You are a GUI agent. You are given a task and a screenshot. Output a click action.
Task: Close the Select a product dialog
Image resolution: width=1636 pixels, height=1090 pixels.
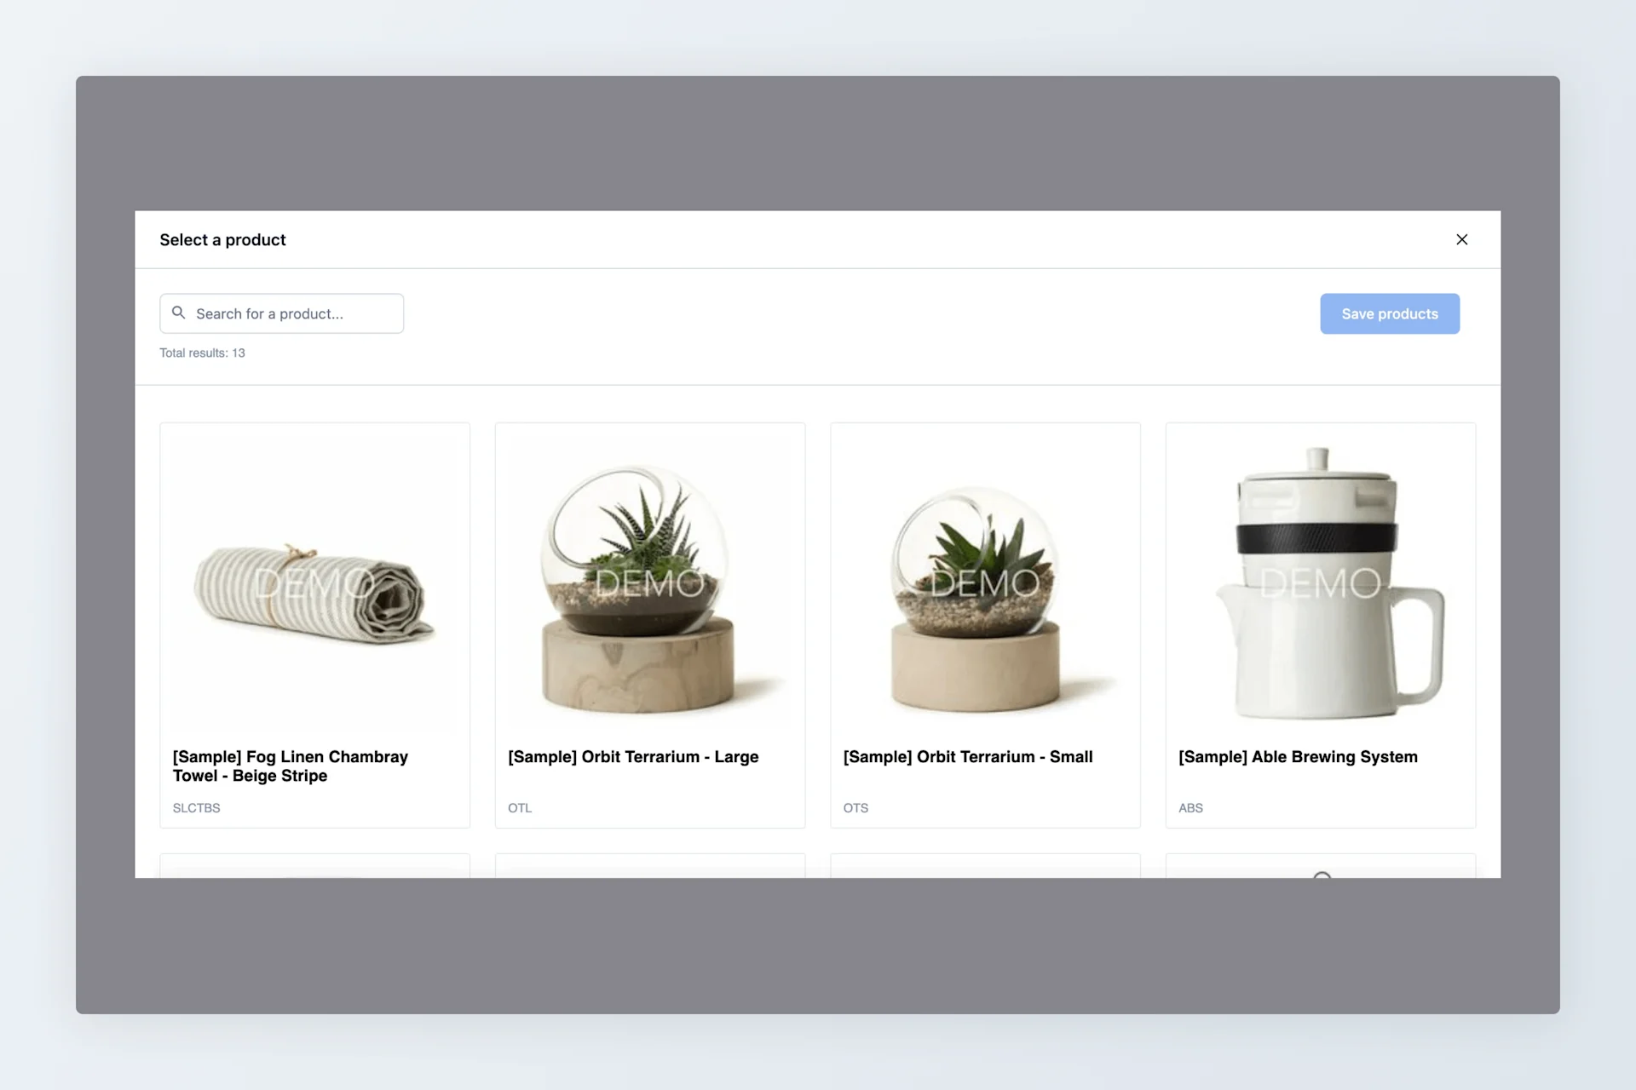tap(1461, 239)
